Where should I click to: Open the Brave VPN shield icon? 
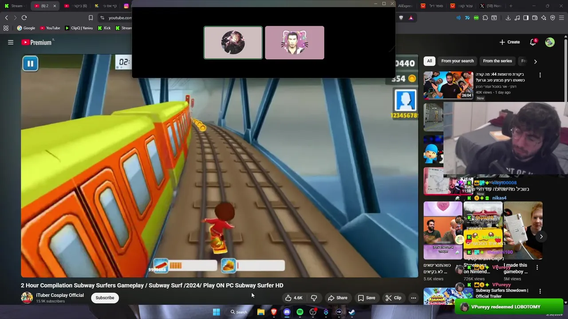[x=552, y=18]
